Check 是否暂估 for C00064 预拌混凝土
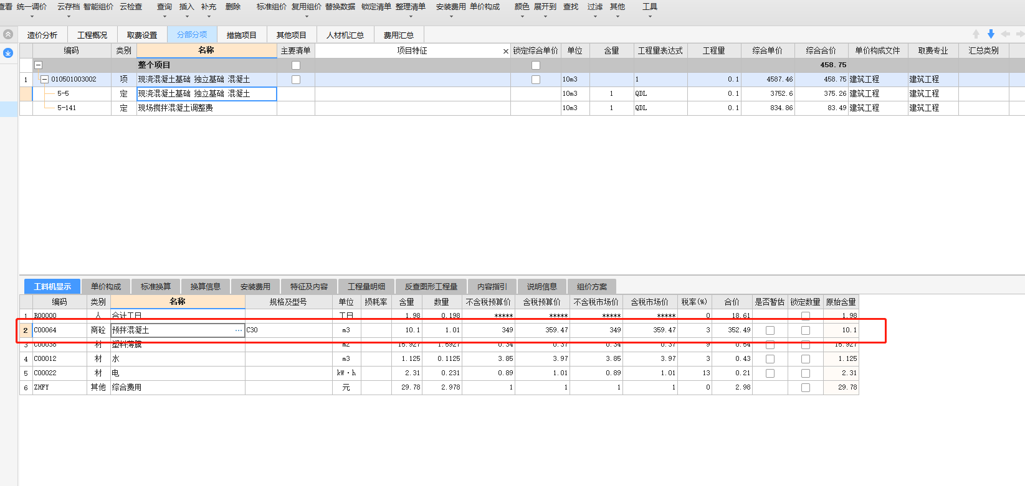The height and width of the screenshot is (486, 1025). (770, 330)
